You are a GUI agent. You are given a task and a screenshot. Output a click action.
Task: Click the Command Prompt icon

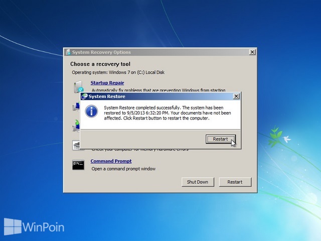coord(78,165)
